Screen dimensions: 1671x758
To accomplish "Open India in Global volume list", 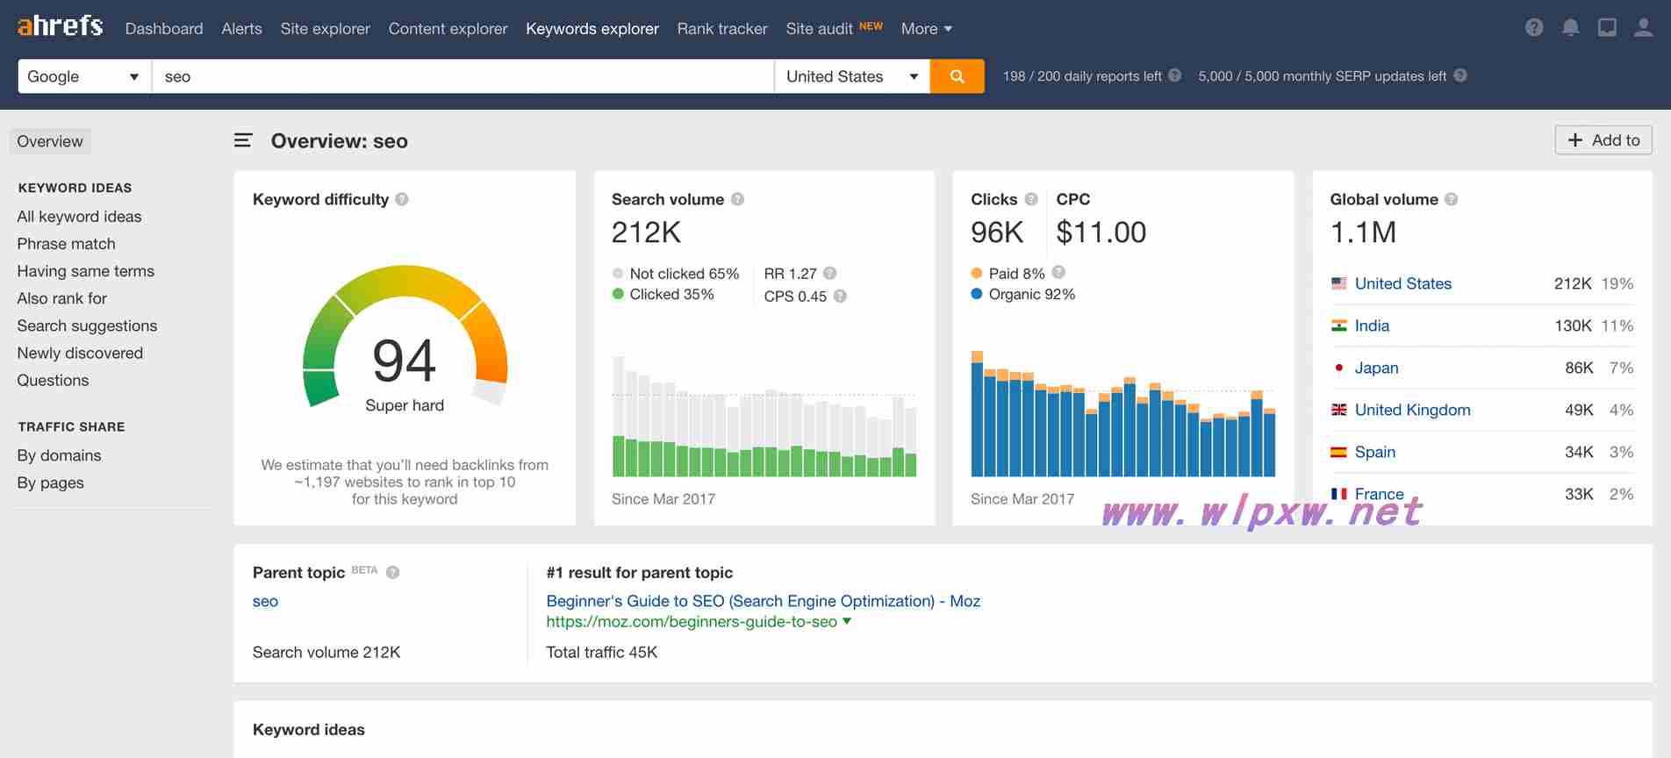I will 1372,325.
